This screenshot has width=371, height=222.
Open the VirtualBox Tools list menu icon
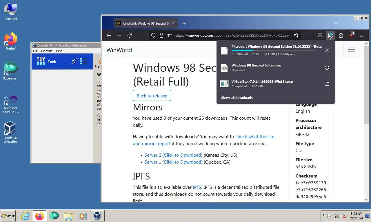click(83, 61)
